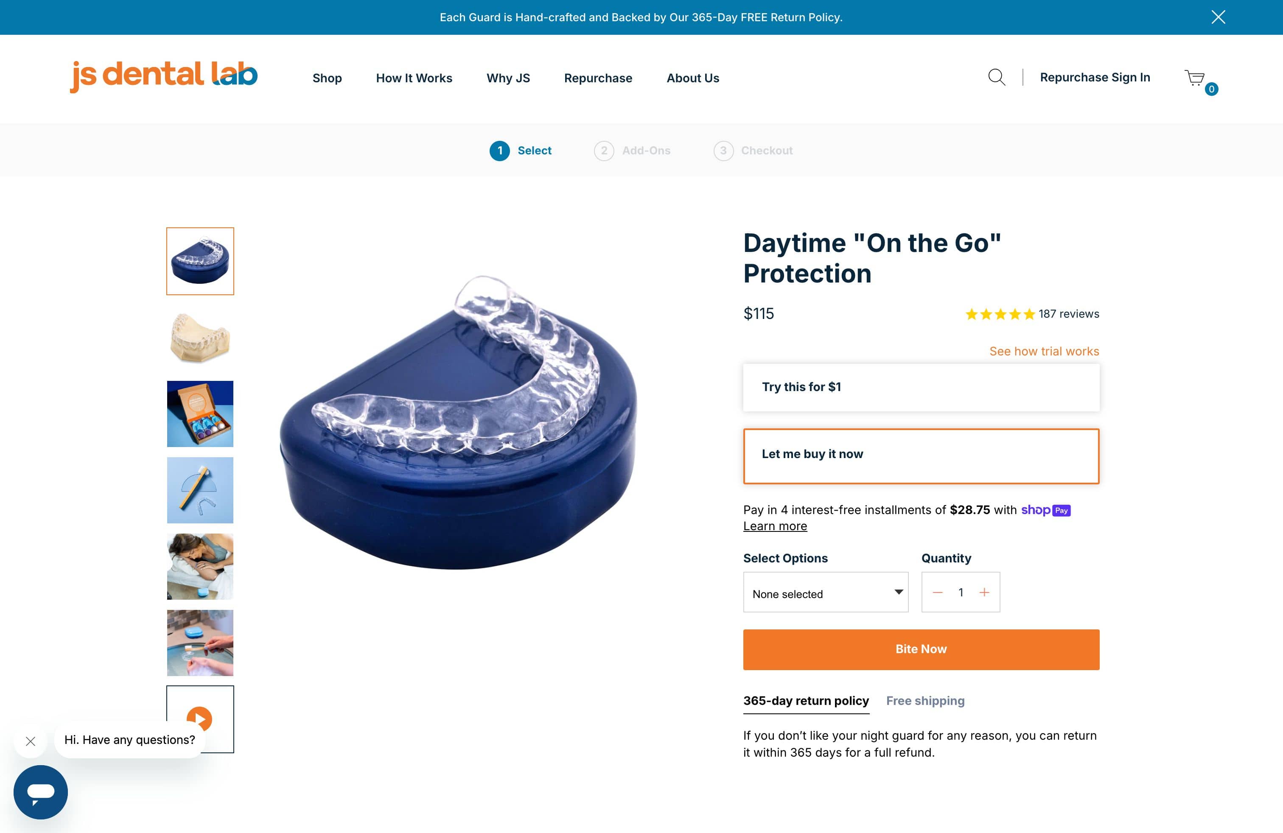Screen dimensions: 1283x833
Task: Increase quantity with the plus control
Action: coord(984,592)
